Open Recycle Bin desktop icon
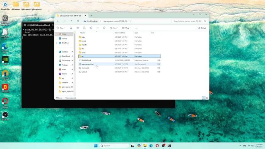This screenshot has height=149, width=265. (5, 6)
